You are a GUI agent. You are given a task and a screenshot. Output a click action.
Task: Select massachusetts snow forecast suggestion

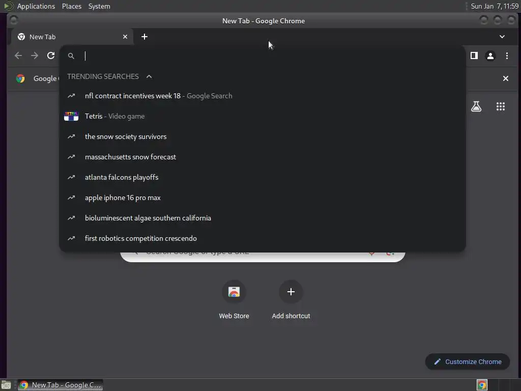[x=263, y=157]
